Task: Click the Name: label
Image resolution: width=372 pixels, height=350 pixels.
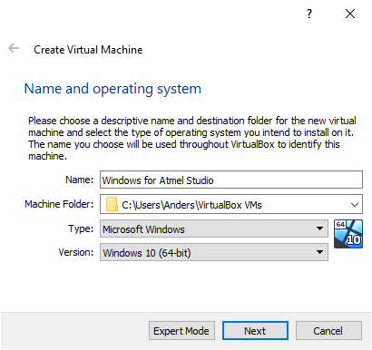Action: click(x=80, y=180)
